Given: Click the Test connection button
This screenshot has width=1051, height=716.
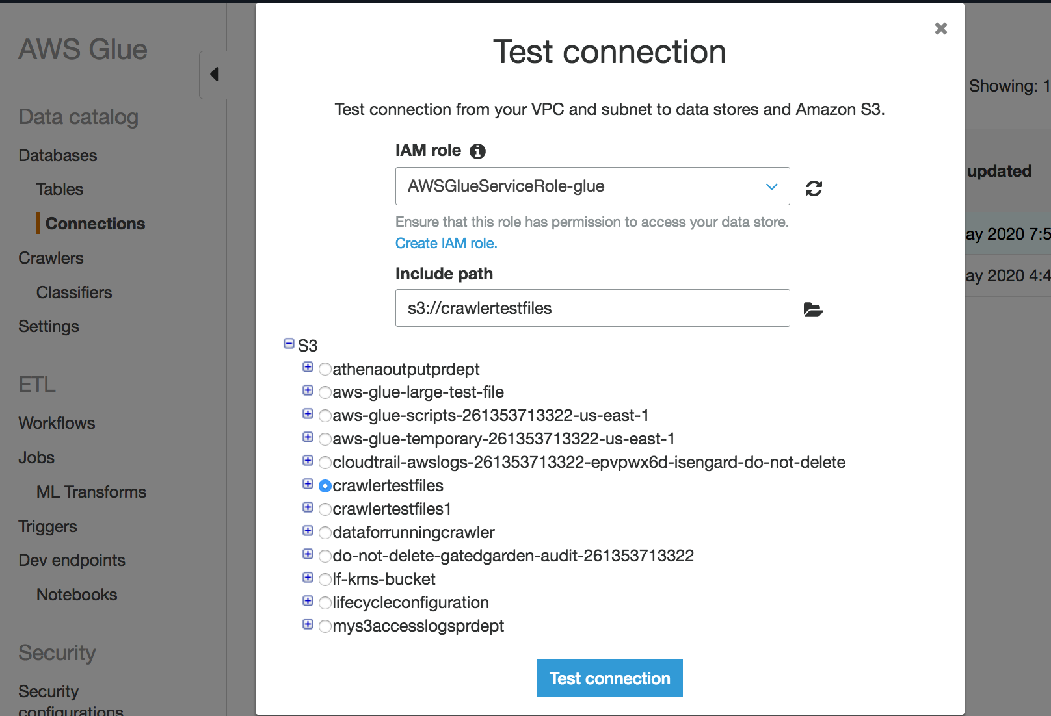Looking at the screenshot, I should pyautogui.click(x=609, y=678).
